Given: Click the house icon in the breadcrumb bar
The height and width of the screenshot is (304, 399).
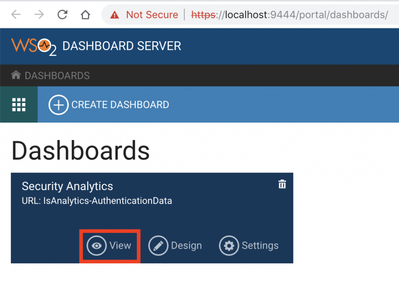Looking at the screenshot, I should [x=16, y=75].
